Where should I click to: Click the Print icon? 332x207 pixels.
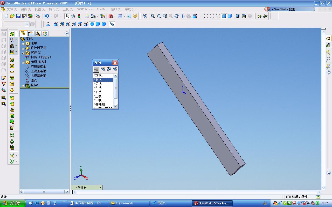point(38,16)
